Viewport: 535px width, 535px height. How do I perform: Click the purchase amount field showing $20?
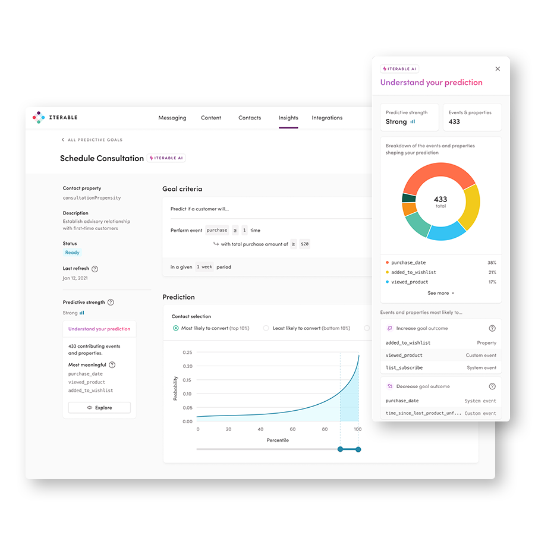click(x=305, y=244)
